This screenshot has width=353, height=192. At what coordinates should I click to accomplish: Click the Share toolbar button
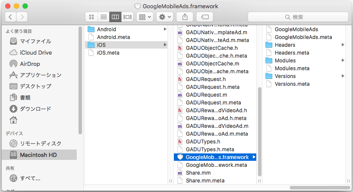tap(185, 17)
